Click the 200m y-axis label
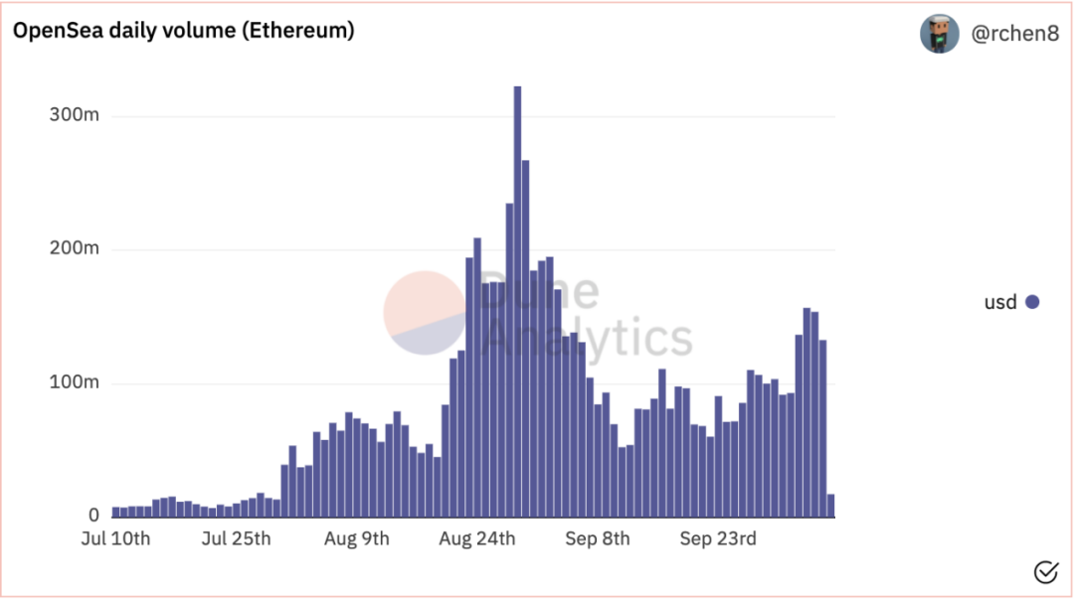Image resolution: width=1074 pixels, height=599 pixels. pos(74,247)
